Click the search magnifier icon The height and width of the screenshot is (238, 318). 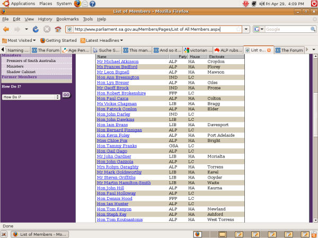(313, 29)
